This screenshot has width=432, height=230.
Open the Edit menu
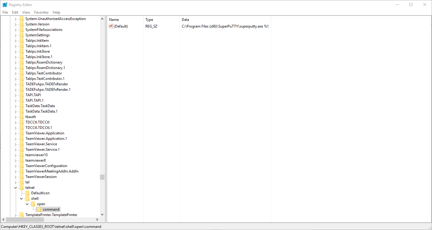15,12
